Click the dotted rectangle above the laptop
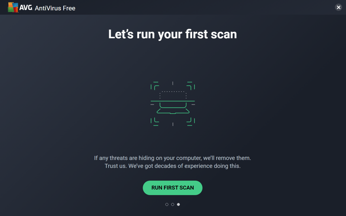The image size is (346, 216). [x=173, y=95]
